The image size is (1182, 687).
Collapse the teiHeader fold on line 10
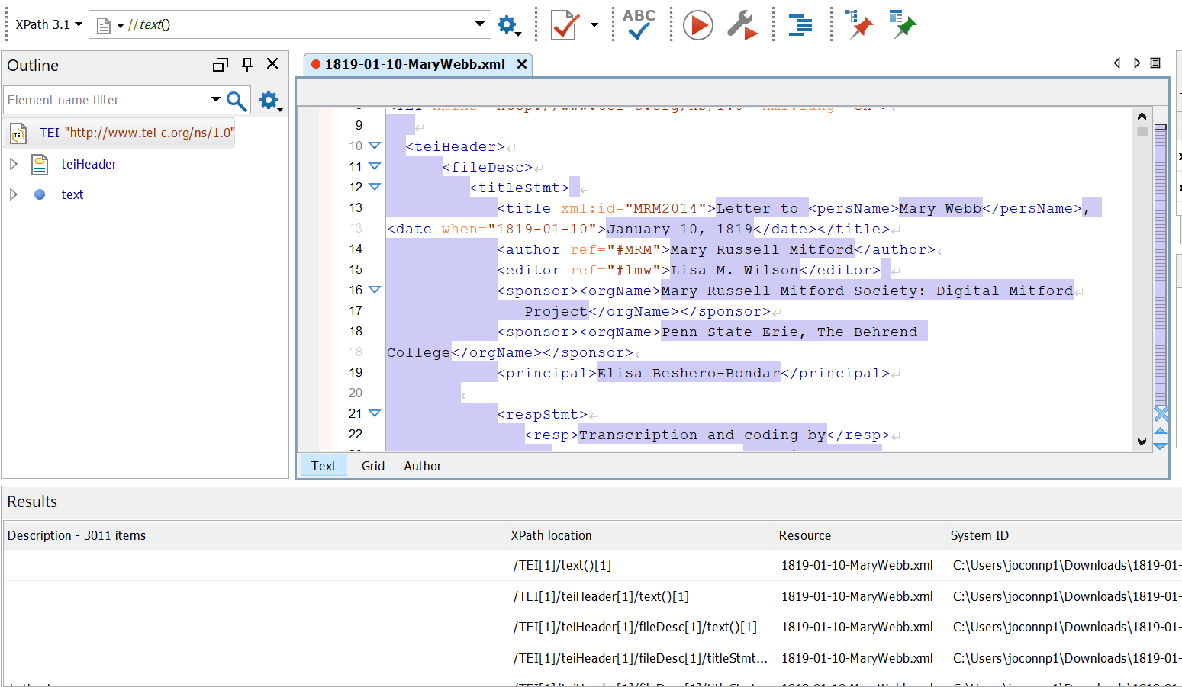point(375,145)
